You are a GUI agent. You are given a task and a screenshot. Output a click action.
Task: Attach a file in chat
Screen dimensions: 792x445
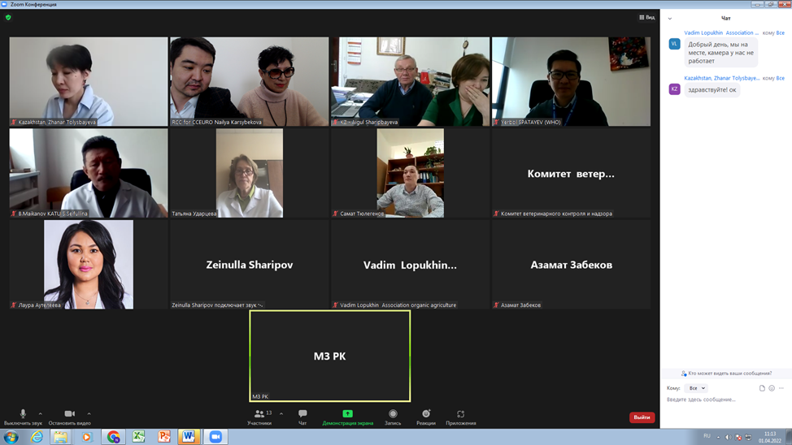tap(762, 388)
